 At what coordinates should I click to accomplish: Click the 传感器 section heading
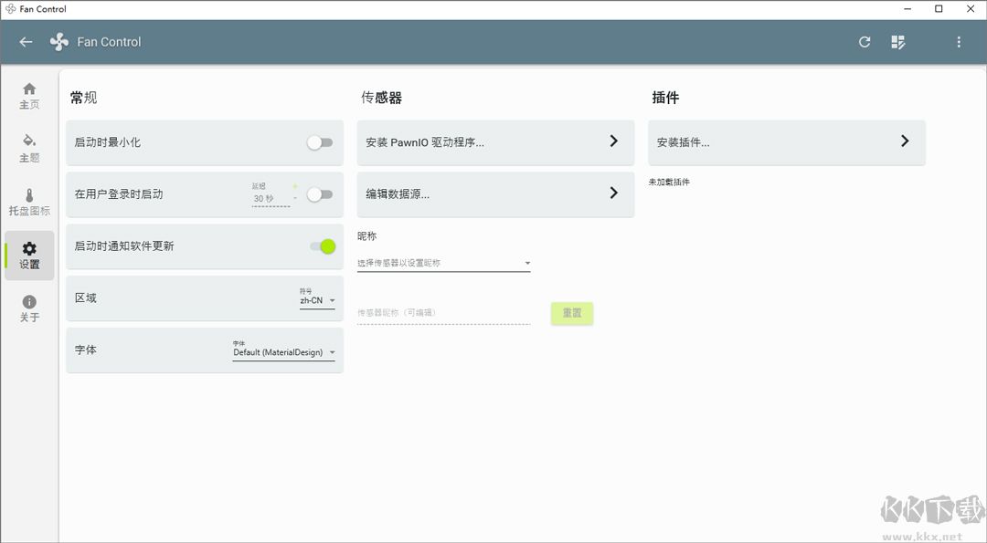381,98
